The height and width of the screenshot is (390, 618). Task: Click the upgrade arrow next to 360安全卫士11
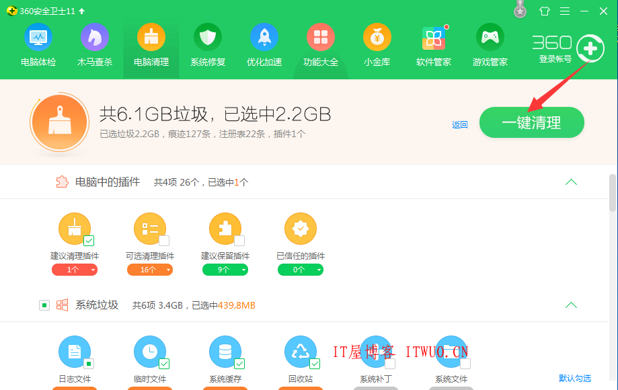coord(81,11)
